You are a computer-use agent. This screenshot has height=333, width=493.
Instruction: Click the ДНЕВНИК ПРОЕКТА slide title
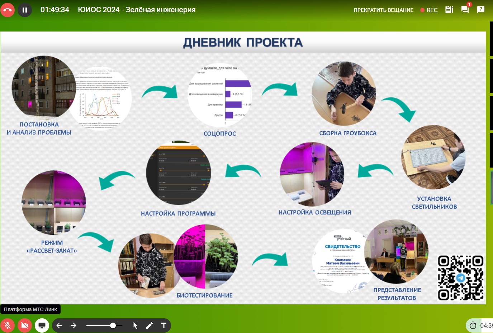[x=243, y=42]
